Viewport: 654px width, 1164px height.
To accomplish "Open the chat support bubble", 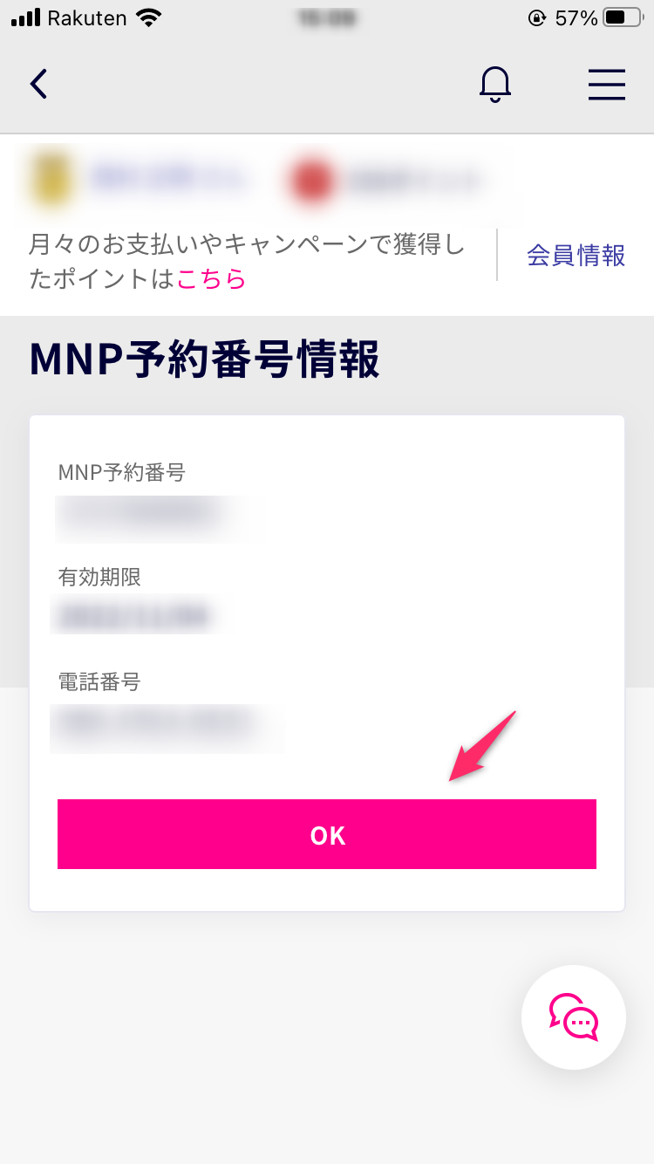I will (x=574, y=1017).
